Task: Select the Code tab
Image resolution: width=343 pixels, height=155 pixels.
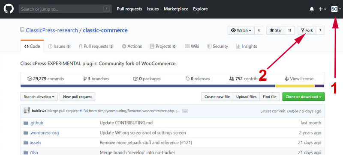Action: pyautogui.click(x=32, y=46)
